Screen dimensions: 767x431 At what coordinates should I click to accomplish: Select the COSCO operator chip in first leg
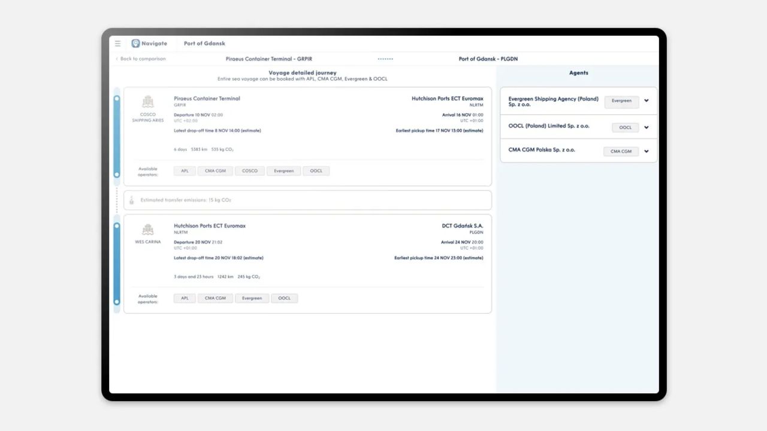tap(250, 171)
